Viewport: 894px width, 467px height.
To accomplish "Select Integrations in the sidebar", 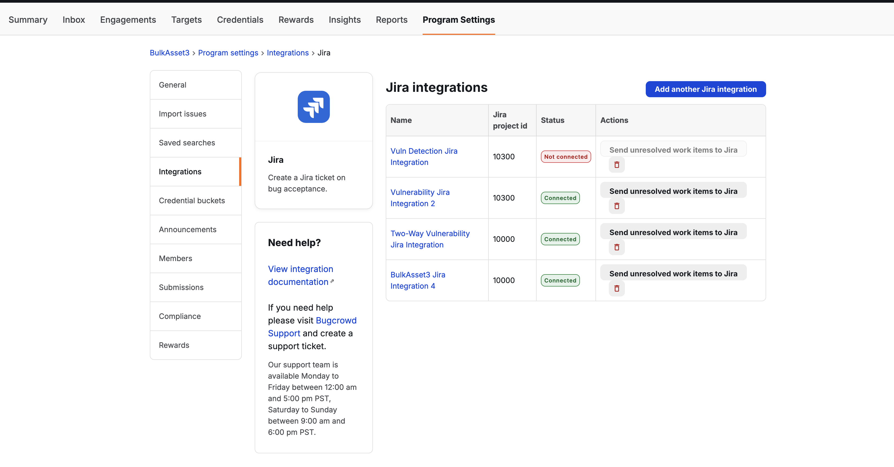I will [196, 172].
